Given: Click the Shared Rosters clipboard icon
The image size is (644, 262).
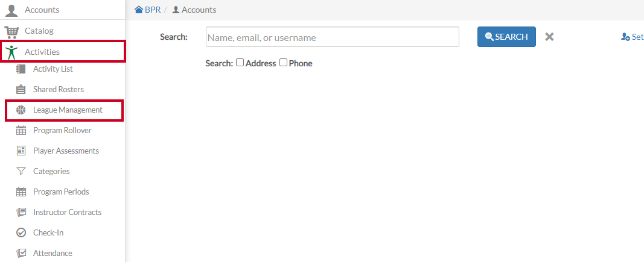Looking at the screenshot, I should coord(21,89).
